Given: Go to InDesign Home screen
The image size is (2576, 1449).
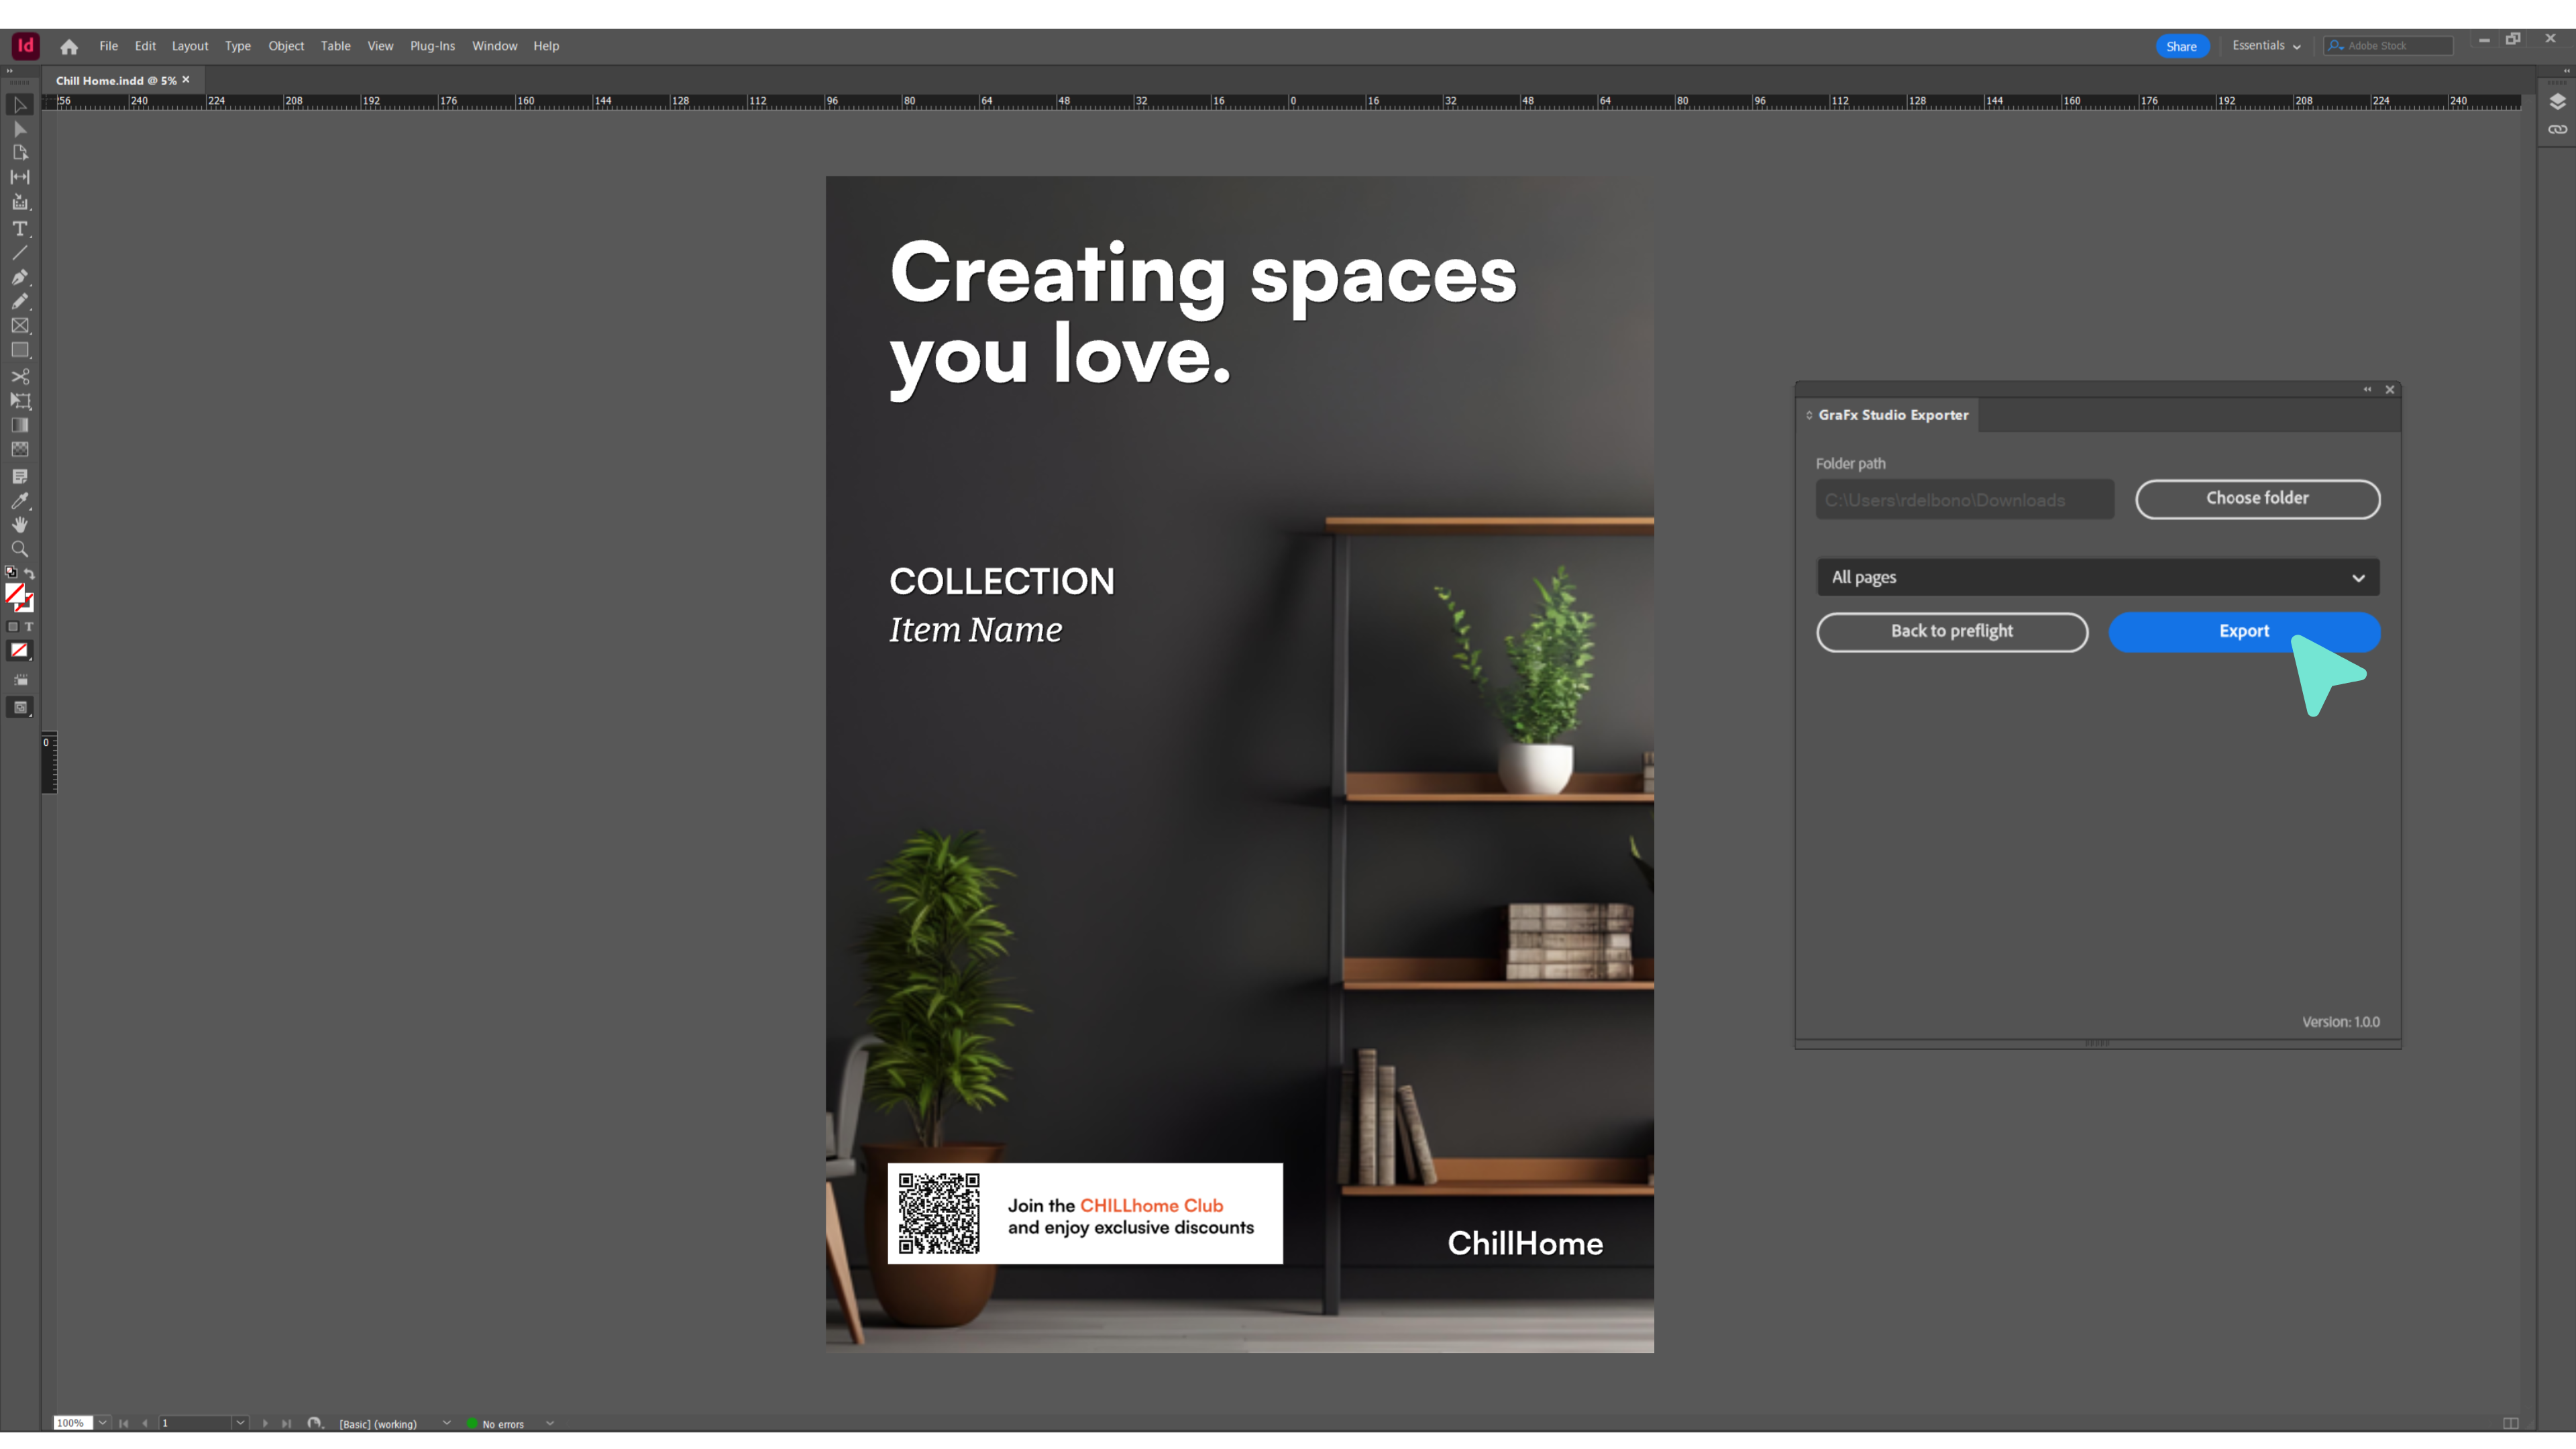Looking at the screenshot, I should (69, 46).
